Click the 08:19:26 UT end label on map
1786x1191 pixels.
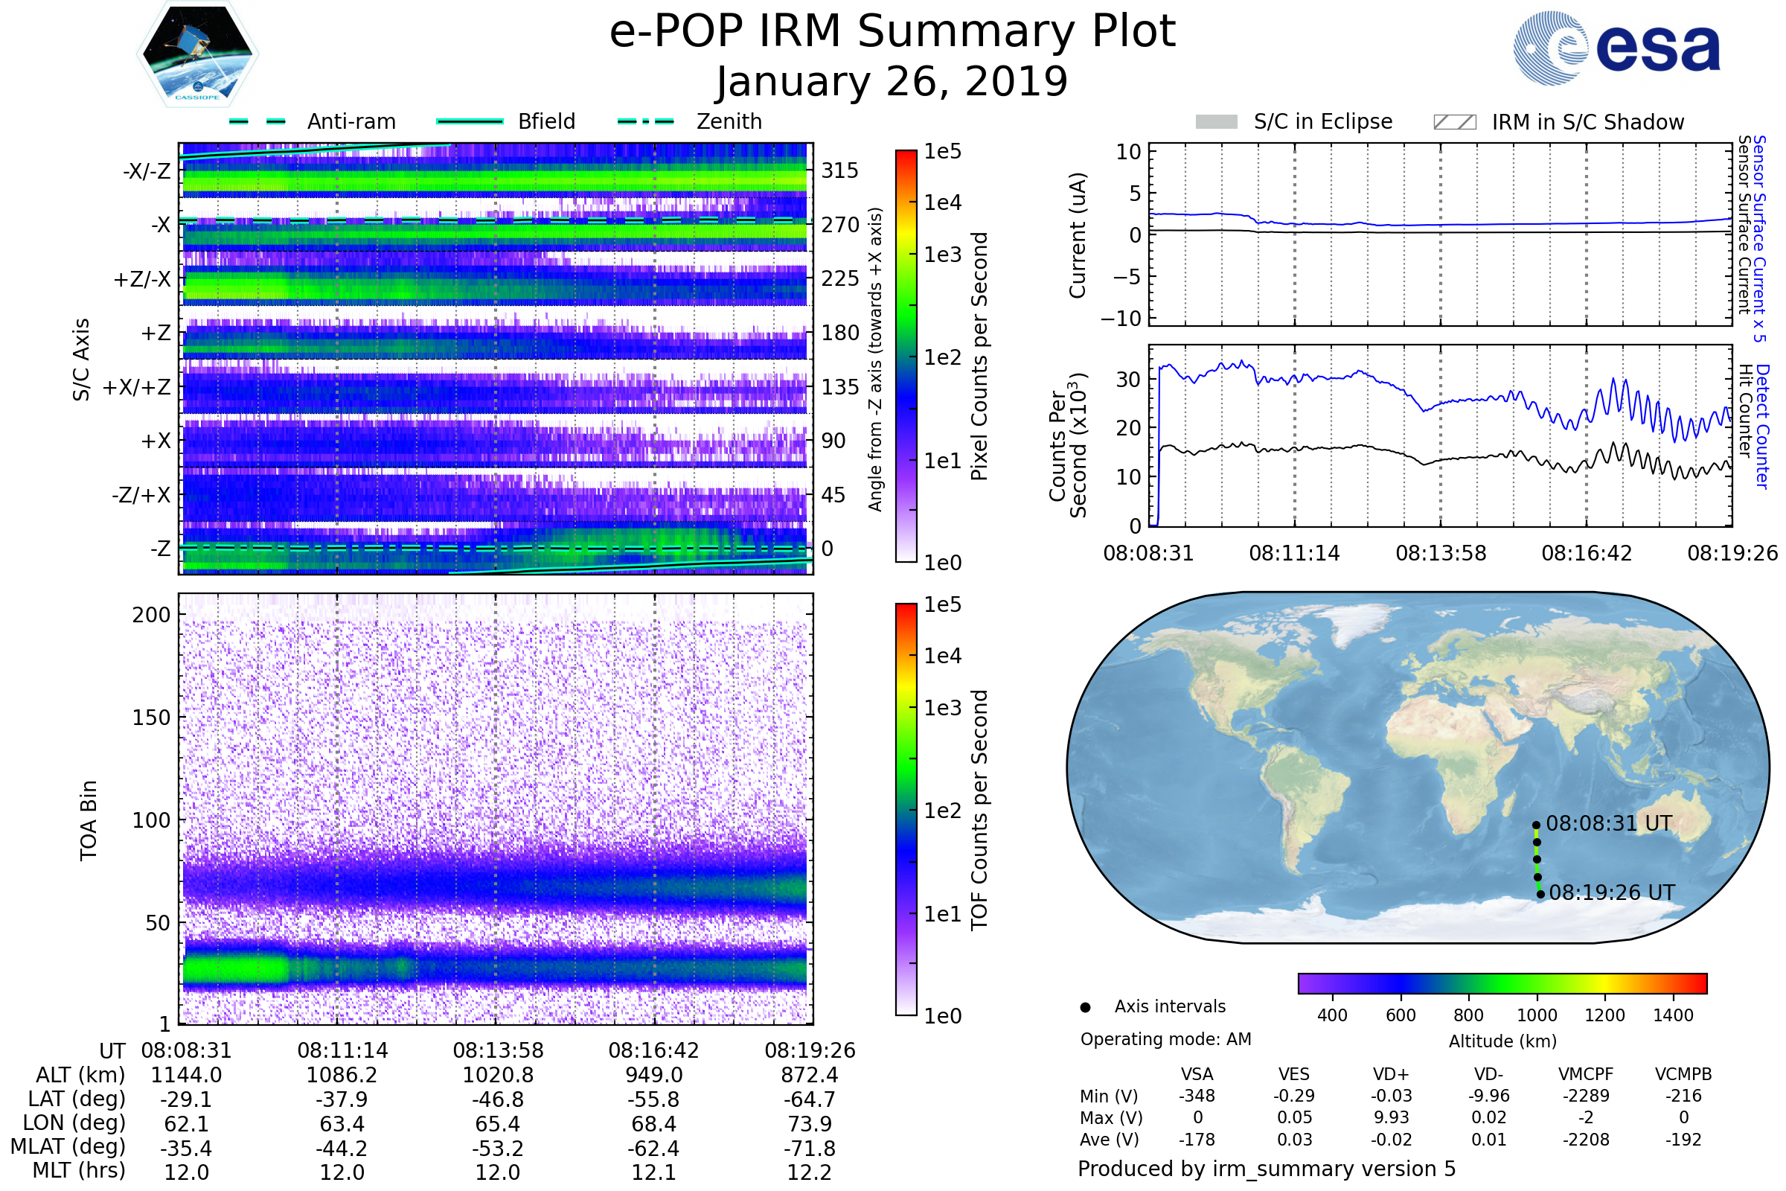(1611, 893)
